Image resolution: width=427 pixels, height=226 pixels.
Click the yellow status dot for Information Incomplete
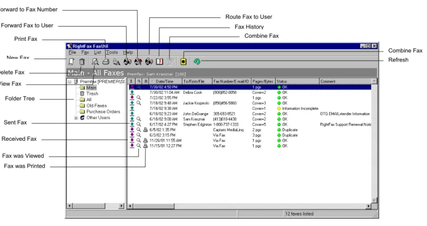[279, 109]
